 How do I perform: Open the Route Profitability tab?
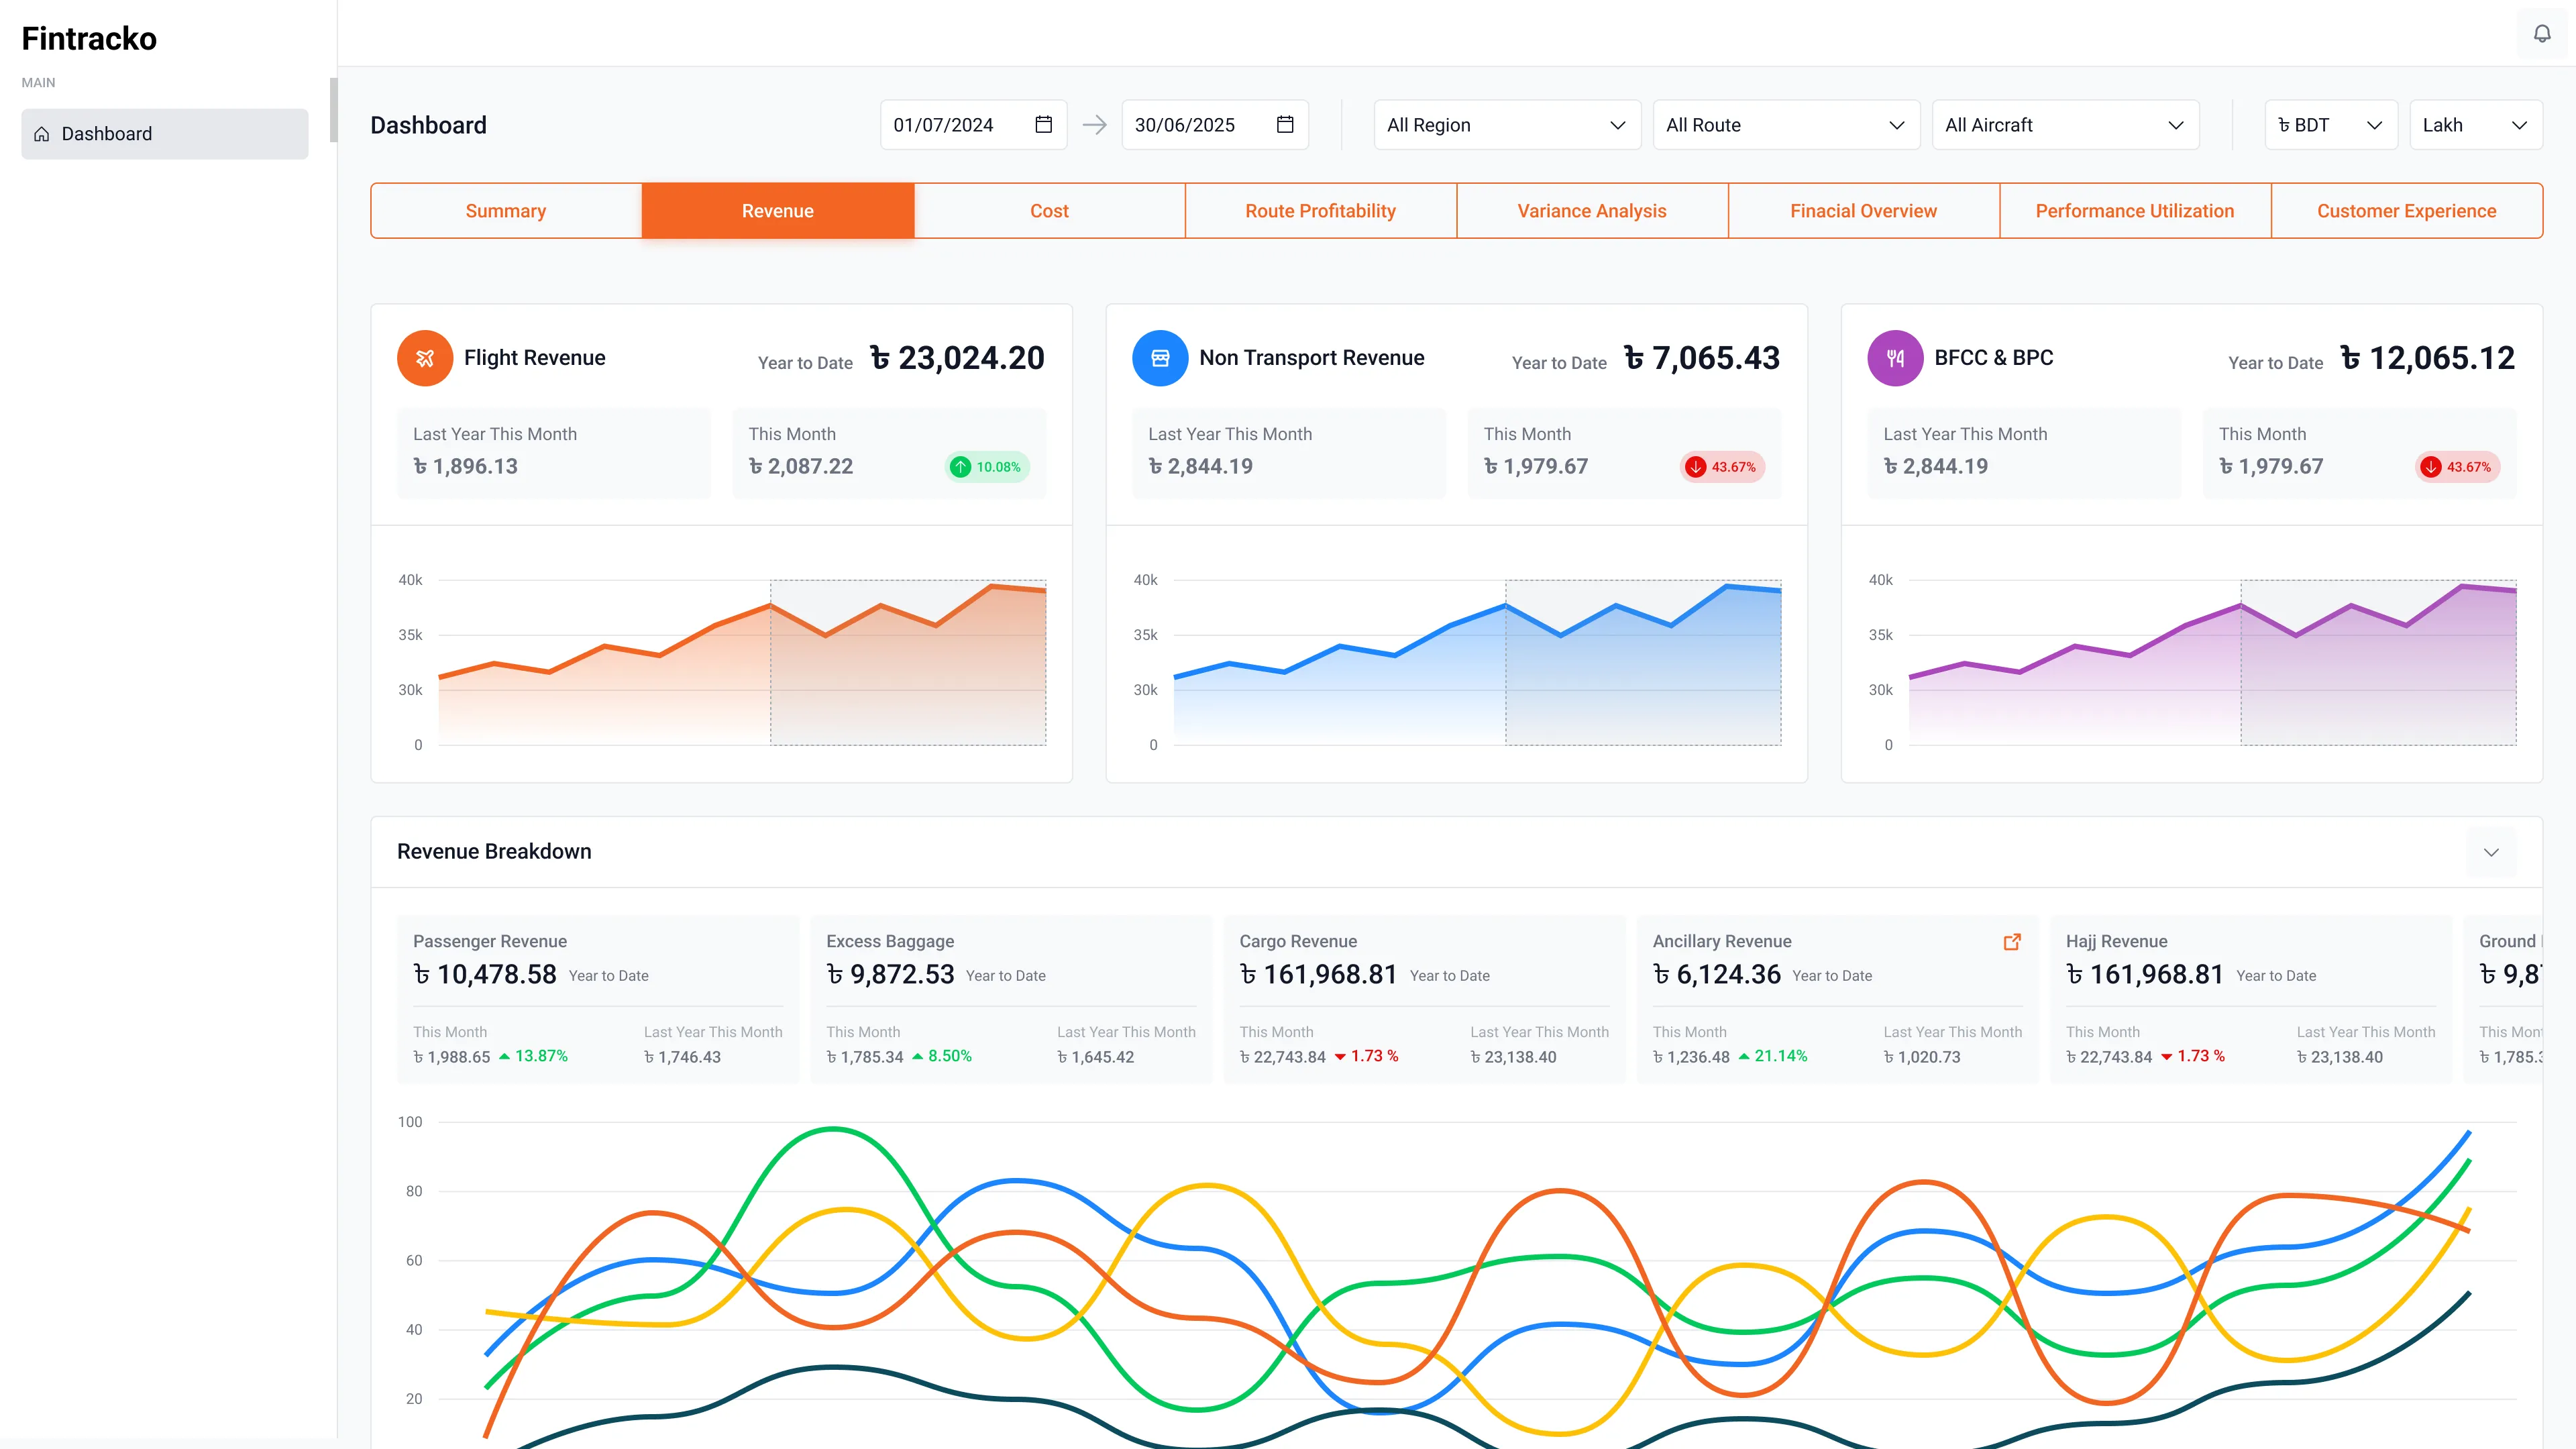click(x=1320, y=211)
